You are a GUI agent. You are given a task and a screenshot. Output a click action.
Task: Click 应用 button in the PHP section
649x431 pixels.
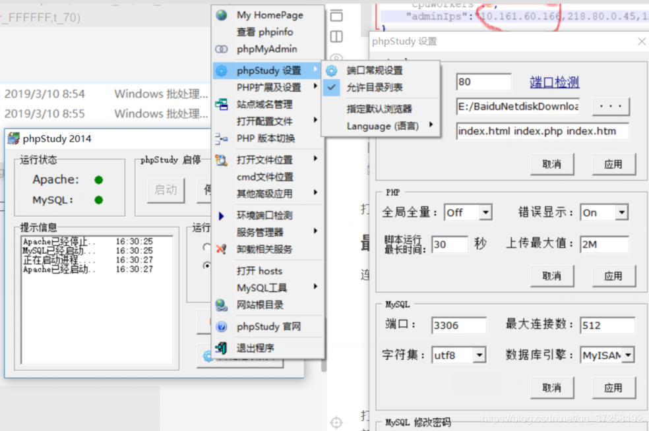pyautogui.click(x=614, y=276)
